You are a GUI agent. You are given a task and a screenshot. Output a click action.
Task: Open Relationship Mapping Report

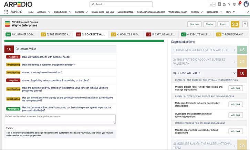[x=151, y=12]
